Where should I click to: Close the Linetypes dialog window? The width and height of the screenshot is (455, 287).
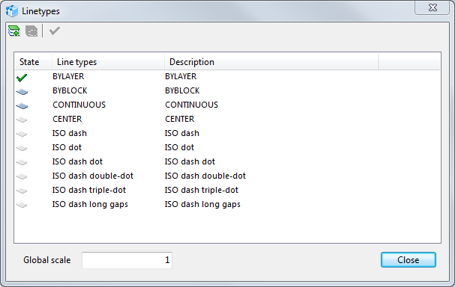click(x=433, y=7)
